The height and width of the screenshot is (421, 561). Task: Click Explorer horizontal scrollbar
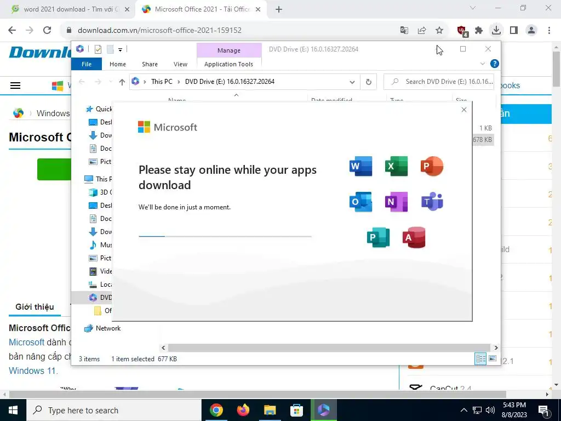click(x=329, y=348)
